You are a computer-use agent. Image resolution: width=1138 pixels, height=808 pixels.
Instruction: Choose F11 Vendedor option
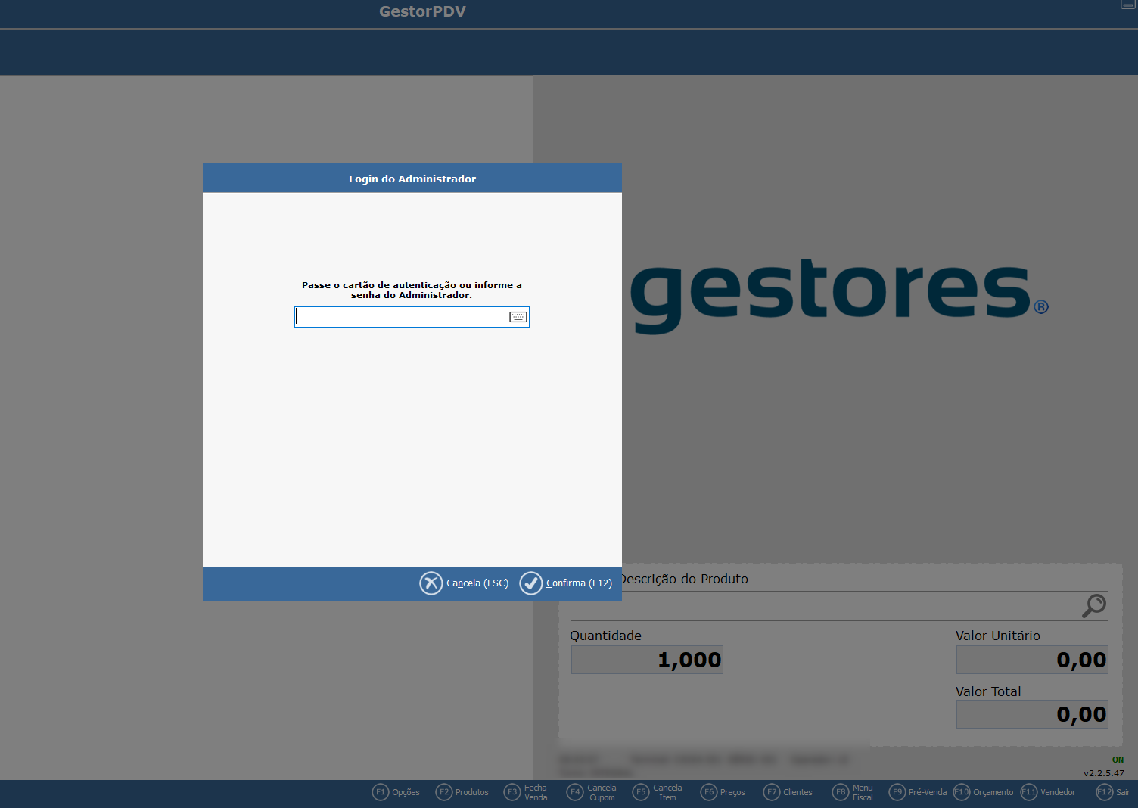tap(1048, 792)
